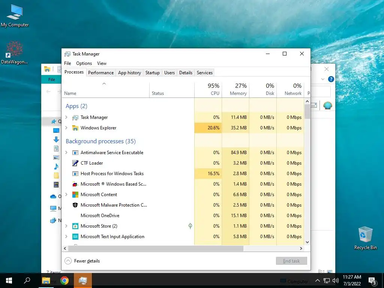Sort by the Name column header
This screenshot has height=288, width=384.
(x=105, y=89)
